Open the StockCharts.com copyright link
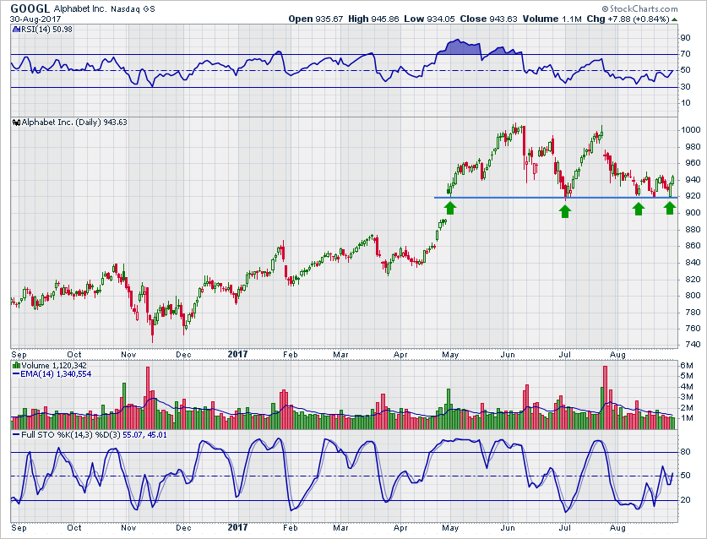This screenshot has width=707, height=539. 639,8
